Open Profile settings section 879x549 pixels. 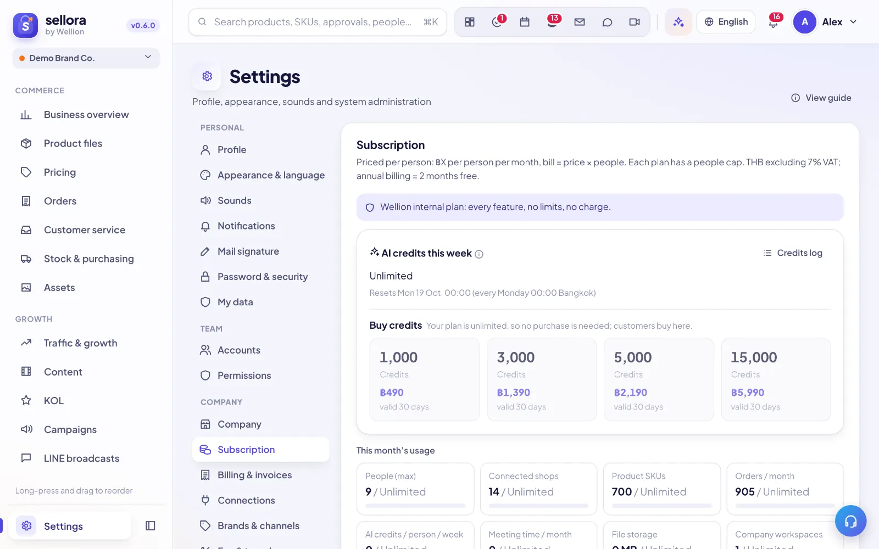(261, 150)
